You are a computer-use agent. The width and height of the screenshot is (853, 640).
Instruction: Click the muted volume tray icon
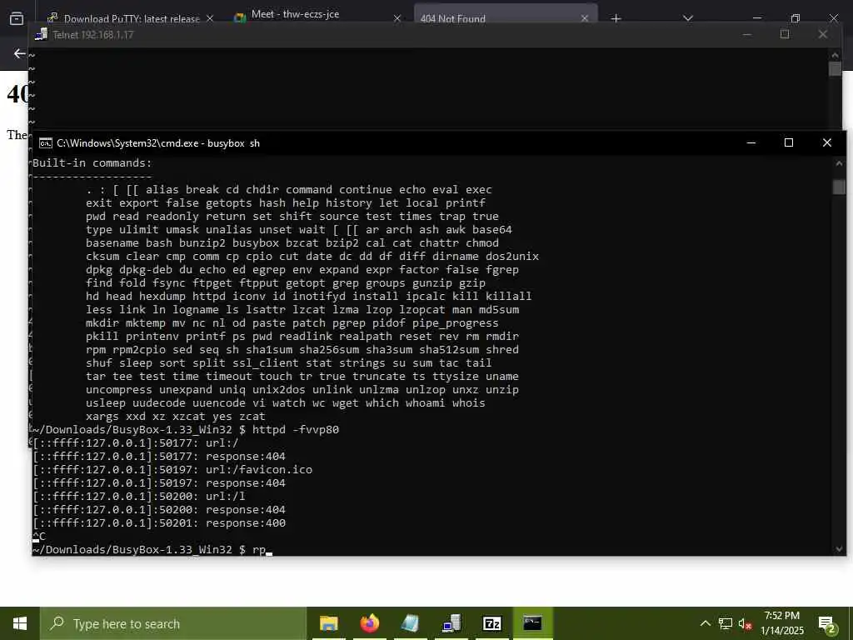tap(746, 623)
